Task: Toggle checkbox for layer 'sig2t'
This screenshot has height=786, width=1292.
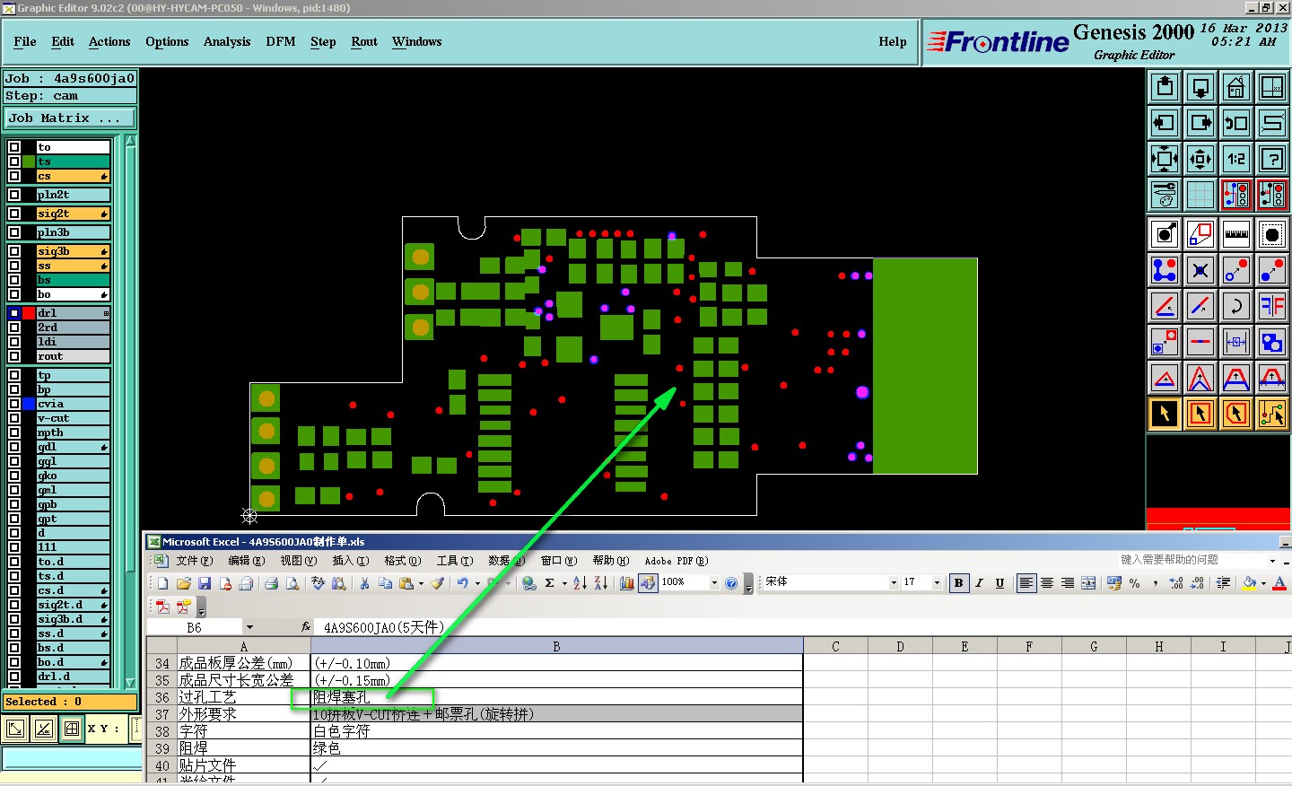Action: (x=14, y=214)
